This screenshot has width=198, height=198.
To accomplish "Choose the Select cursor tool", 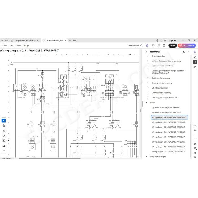I will pos(4,121).
